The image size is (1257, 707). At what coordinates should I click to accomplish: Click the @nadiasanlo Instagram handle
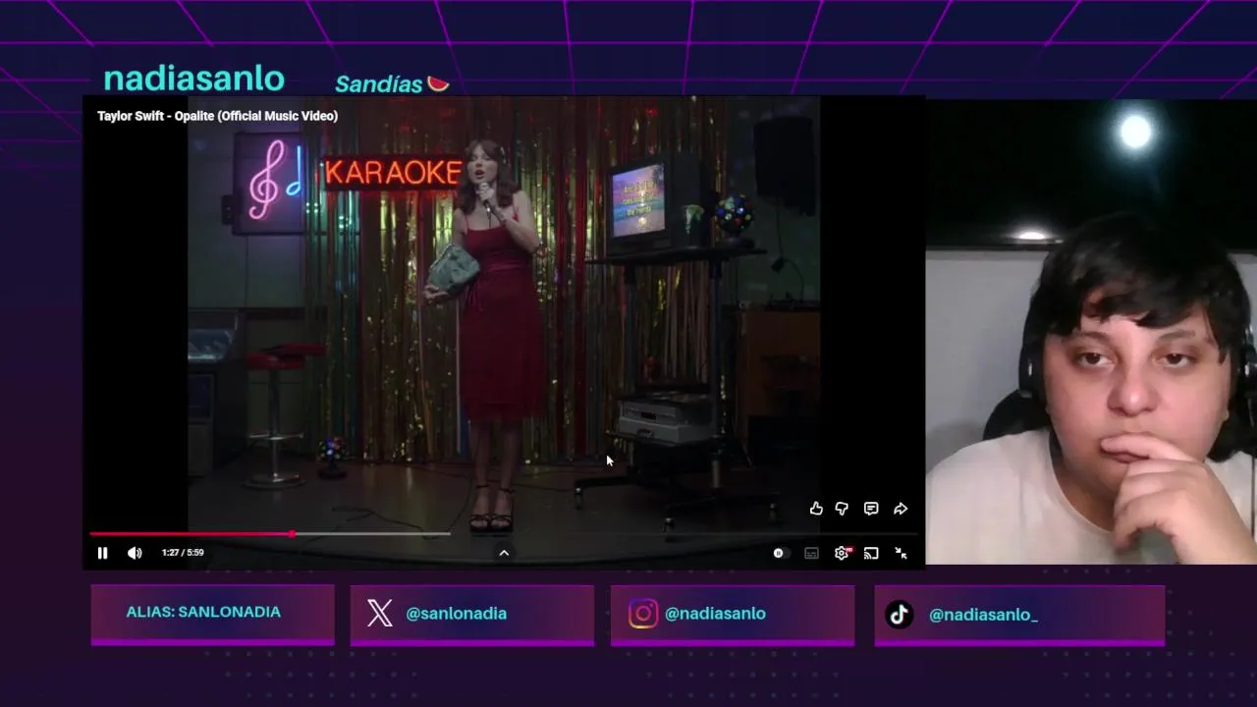tap(715, 614)
